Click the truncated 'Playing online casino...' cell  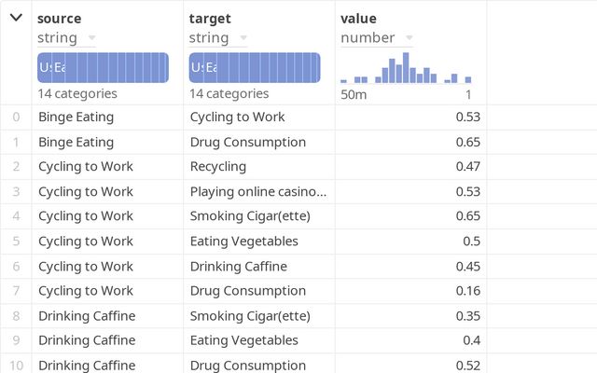(x=258, y=192)
